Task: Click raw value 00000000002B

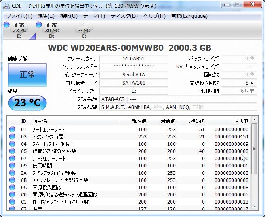Action: pyautogui.click(x=231, y=202)
